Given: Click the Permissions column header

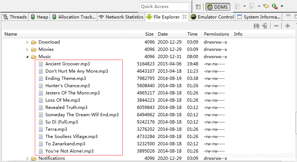Looking at the screenshot, I should point(217,34).
